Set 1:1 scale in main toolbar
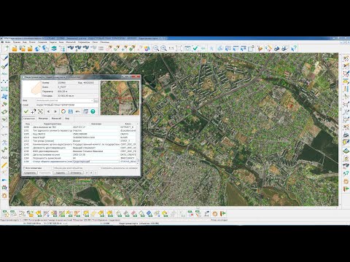Image resolution: width=350 pixels, height=262 pixels. click(171, 48)
